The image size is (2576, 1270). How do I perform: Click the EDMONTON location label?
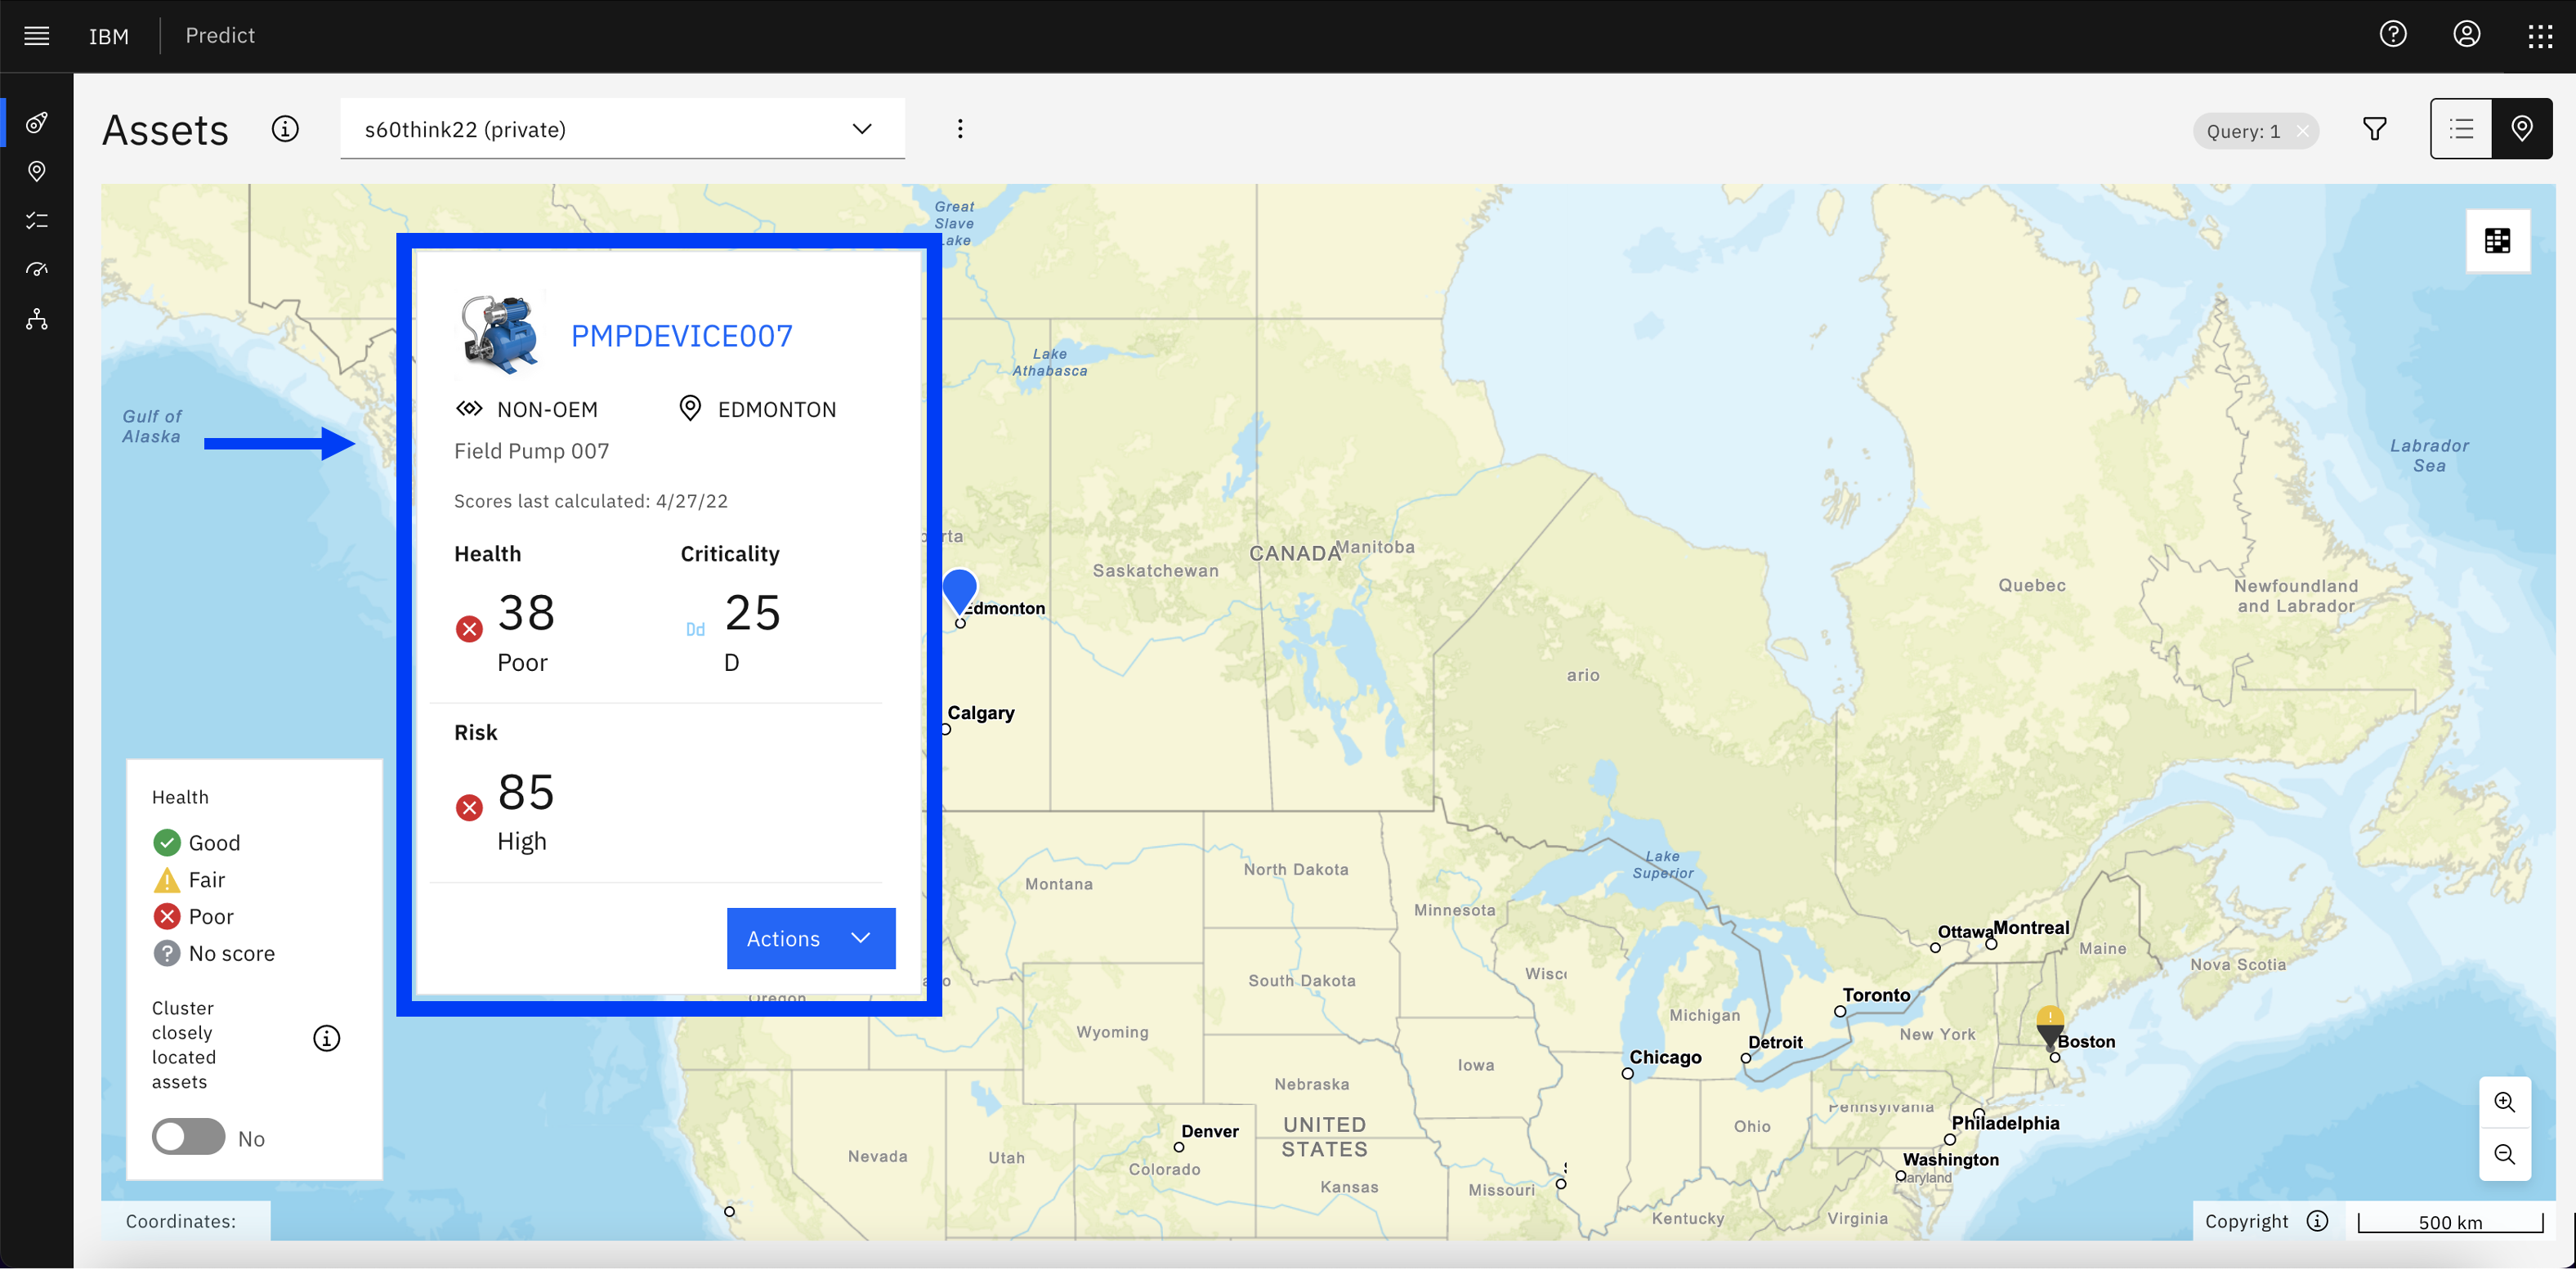tap(776, 409)
